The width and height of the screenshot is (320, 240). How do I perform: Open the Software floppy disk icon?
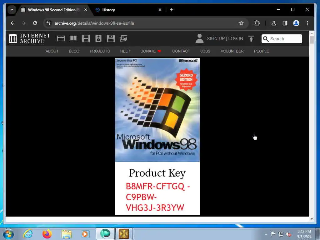tap(111, 38)
